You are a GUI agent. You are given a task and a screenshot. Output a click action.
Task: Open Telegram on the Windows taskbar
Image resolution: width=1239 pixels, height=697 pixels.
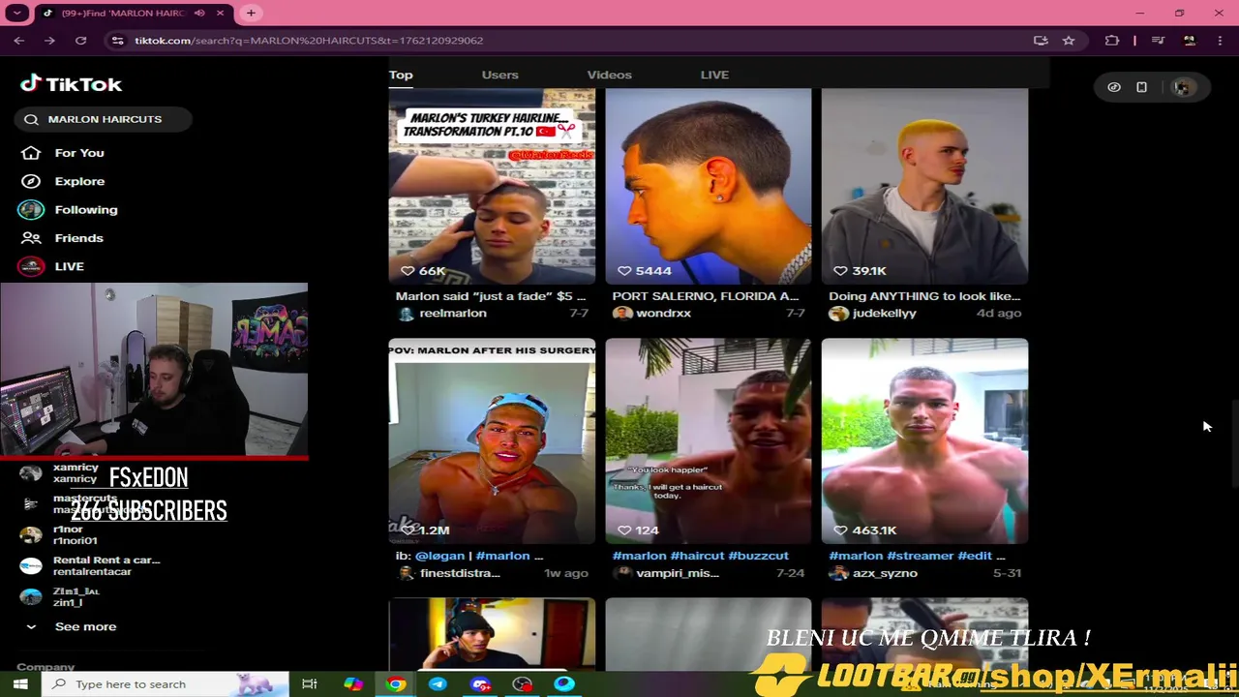point(438,684)
